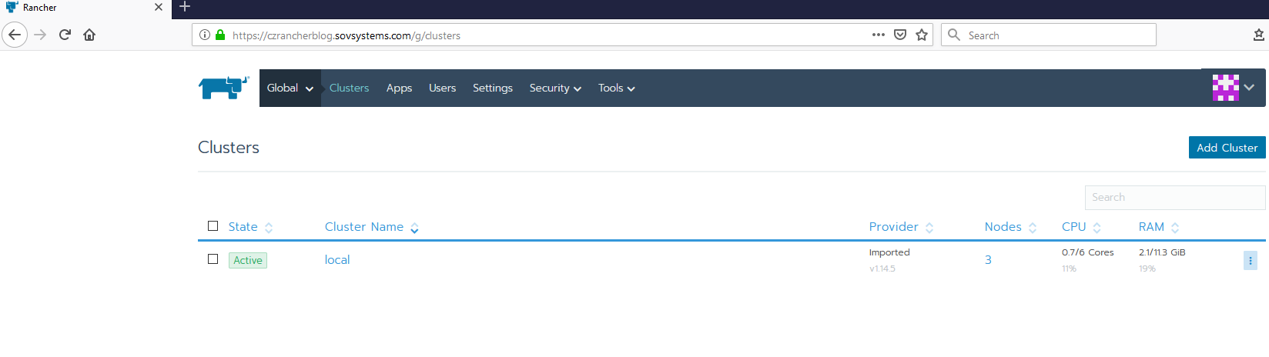The height and width of the screenshot is (357, 1269).
Task: Switch to the Apps navigation tab
Action: 399,88
